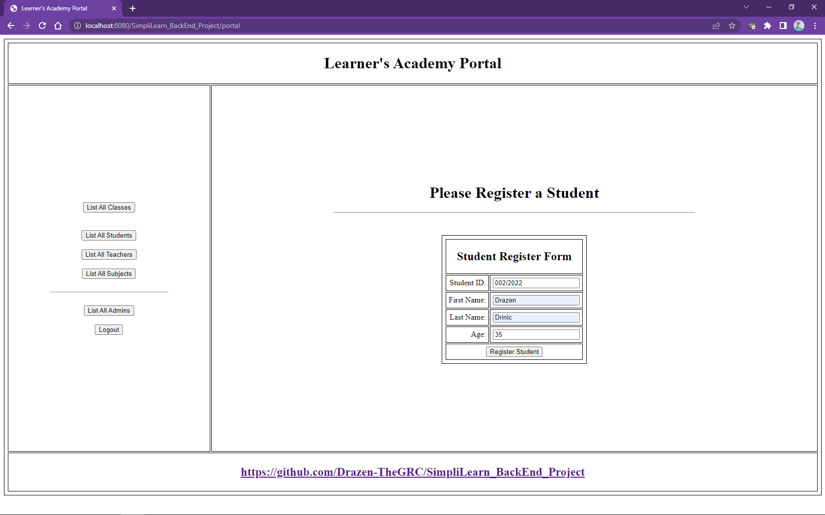Open List All Admins
This screenshot has width=825, height=515.
coord(109,311)
